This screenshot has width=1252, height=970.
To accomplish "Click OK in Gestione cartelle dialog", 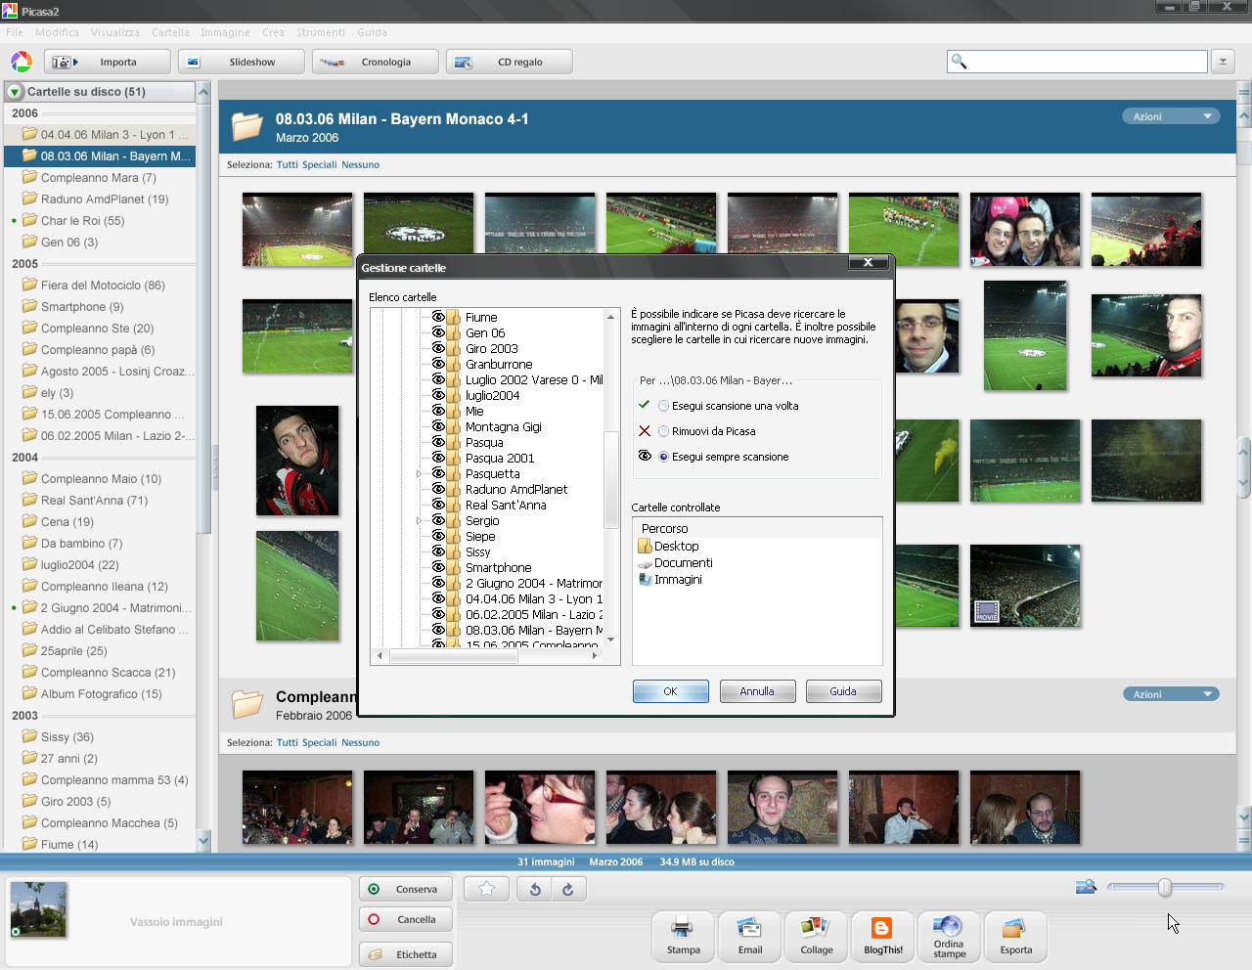I will tap(670, 691).
